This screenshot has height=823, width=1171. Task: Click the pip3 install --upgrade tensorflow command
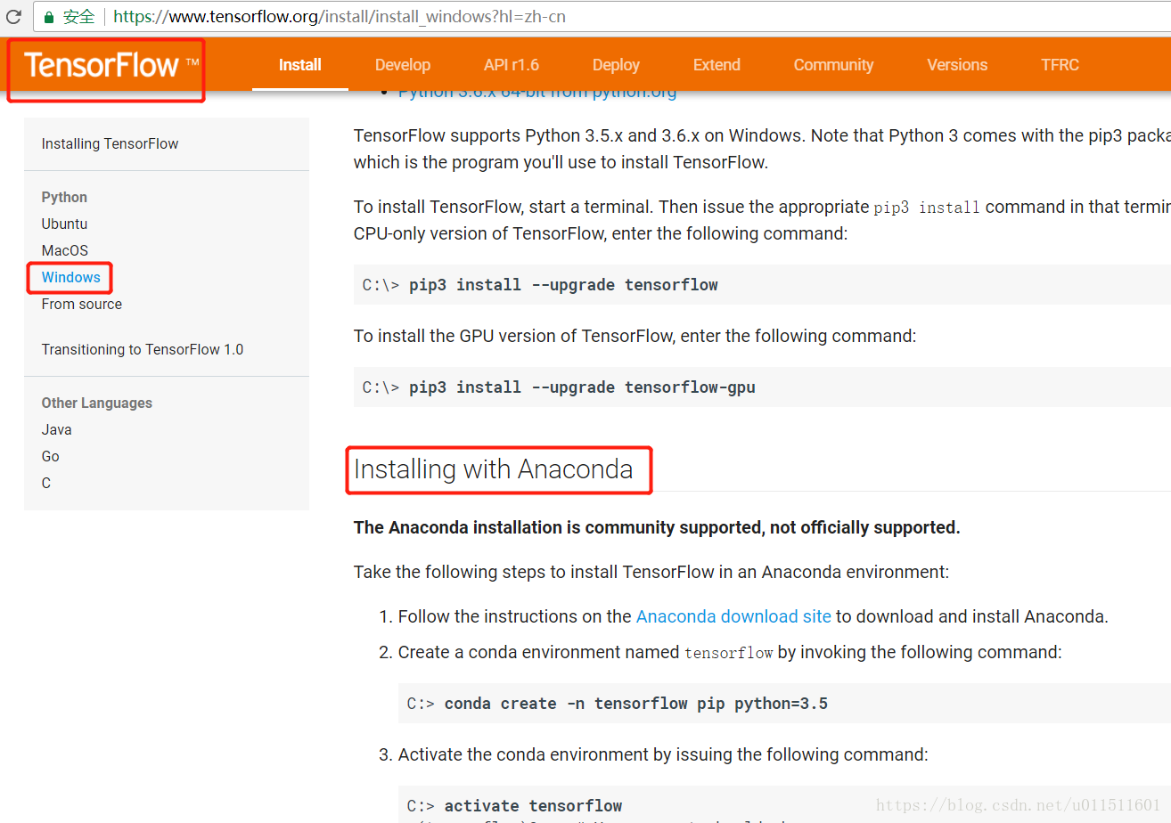tap(563, 285)
